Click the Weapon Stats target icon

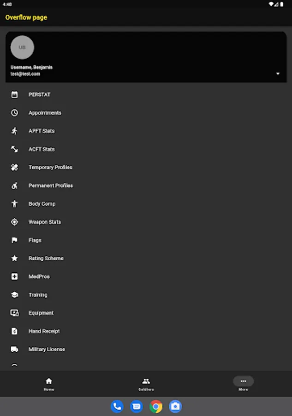point(15,222)
